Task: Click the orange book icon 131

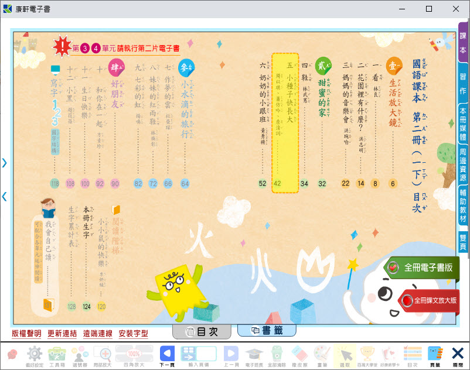Action: (x=48, y=305)
